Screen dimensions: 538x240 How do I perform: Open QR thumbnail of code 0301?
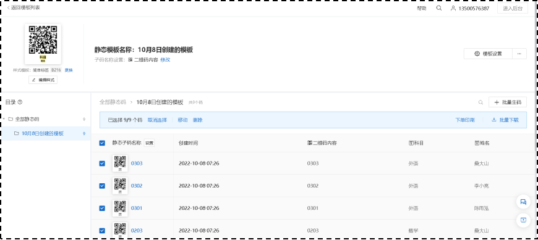point(120,208)
